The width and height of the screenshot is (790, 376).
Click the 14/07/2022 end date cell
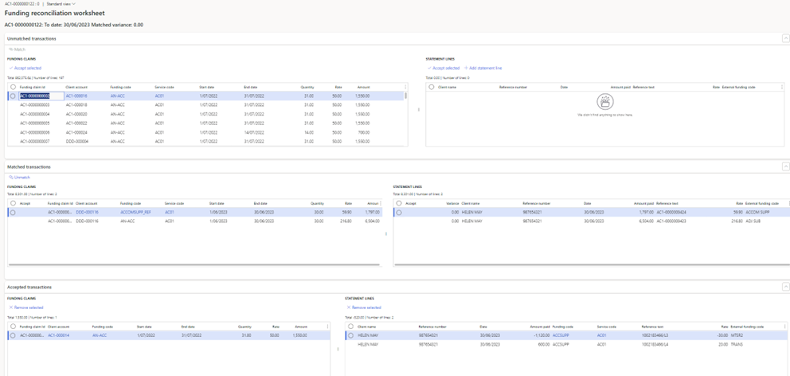(x=253, y=132)
